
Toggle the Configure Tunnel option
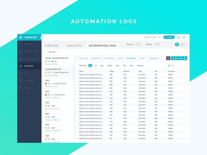[159, 37]
